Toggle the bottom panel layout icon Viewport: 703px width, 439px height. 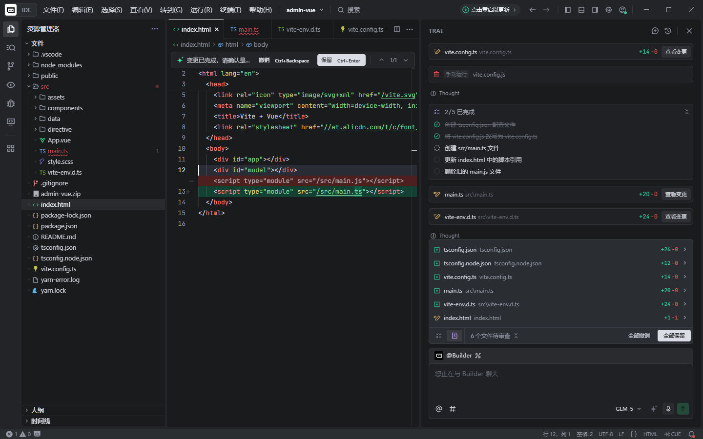(x=581, y=10)
